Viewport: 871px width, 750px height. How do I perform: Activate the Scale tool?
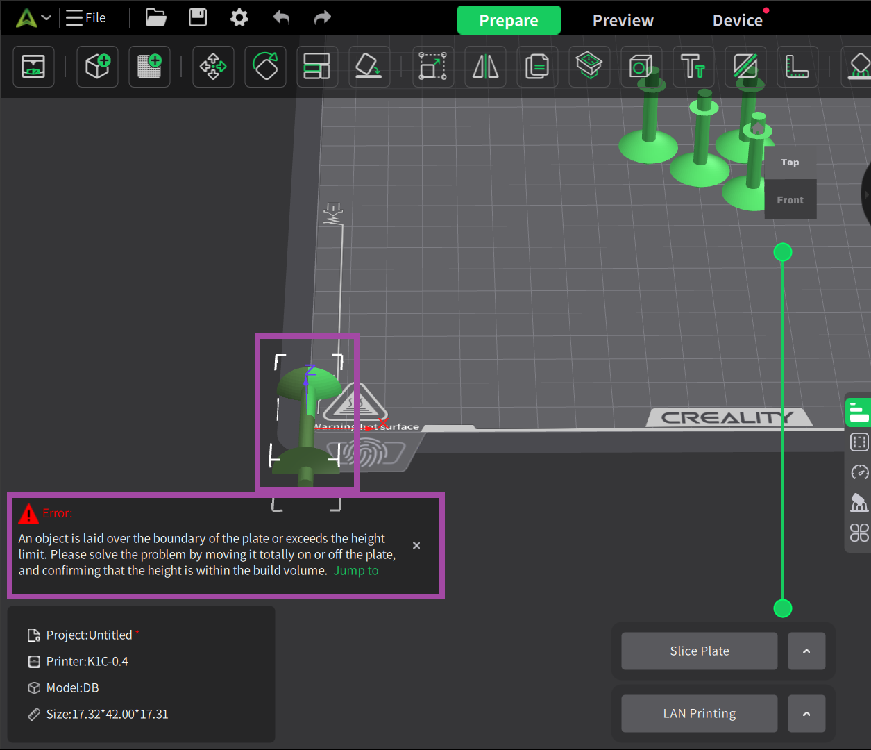433,67
